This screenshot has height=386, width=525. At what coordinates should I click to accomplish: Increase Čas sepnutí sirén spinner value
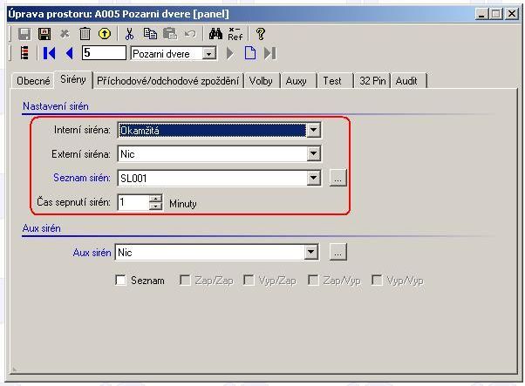[x=156, y=199]
